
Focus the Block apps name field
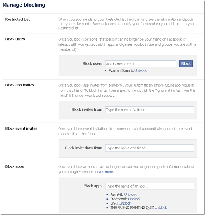pos(150,186)
